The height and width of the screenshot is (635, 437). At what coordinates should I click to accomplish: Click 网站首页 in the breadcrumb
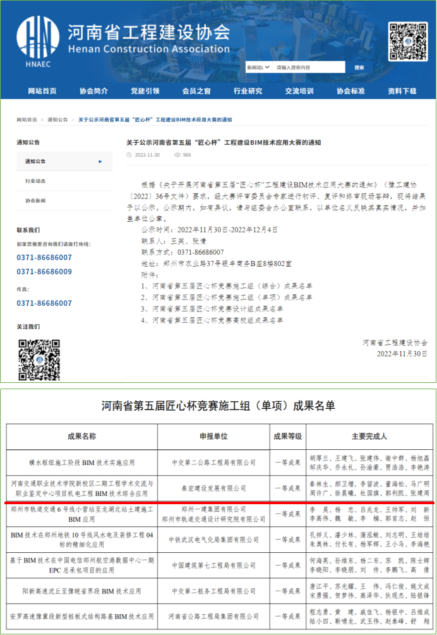click(x=27, y=120)
